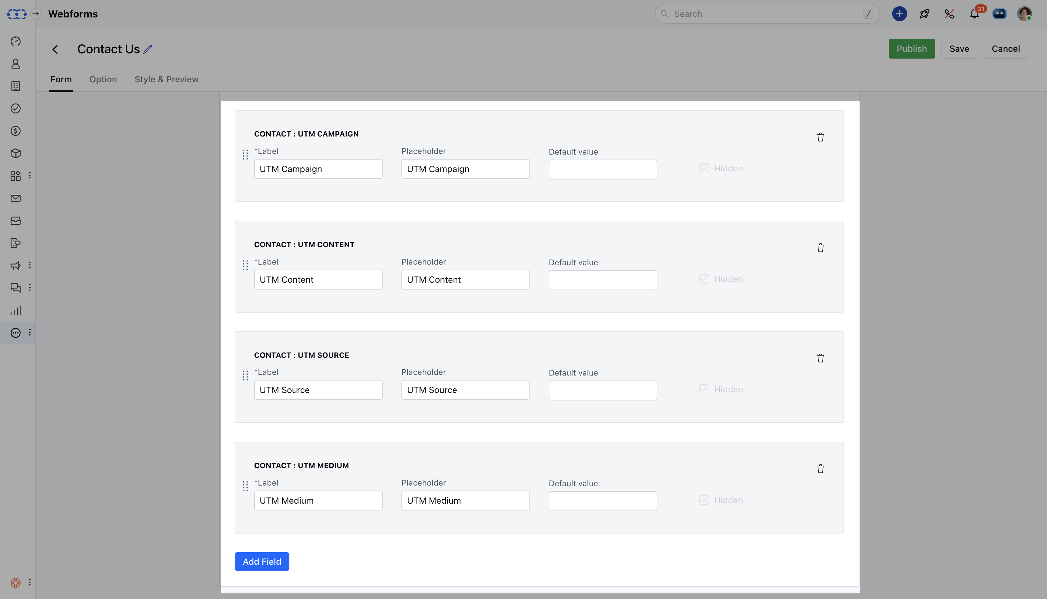Image resolution: width=1047 pixels, height=599 pixels.
Task: Click the Save button
Action: tap(959, 49)
